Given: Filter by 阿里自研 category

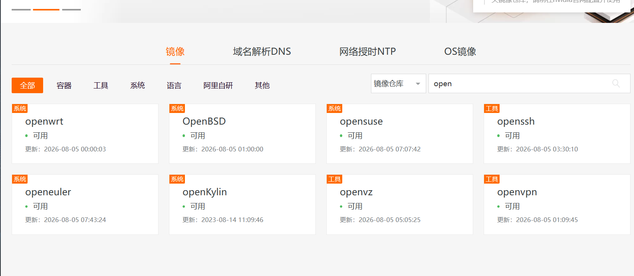Looking at the screenshot, I should pyautogui.click(x=218, y=85).
